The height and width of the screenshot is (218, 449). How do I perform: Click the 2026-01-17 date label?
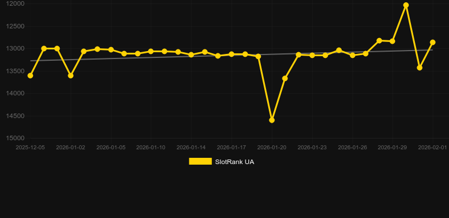pyautogui.click(x=231, y=148)
